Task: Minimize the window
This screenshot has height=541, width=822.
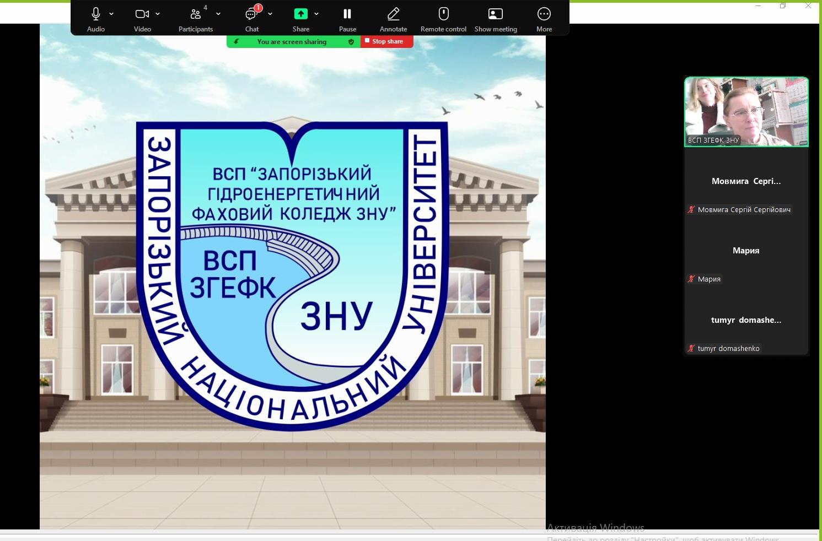Action: [x=758, y=6]
